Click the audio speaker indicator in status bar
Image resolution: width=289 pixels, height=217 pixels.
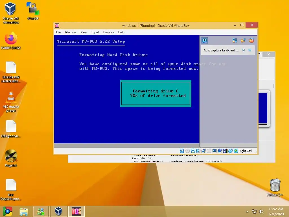point(198,151)
